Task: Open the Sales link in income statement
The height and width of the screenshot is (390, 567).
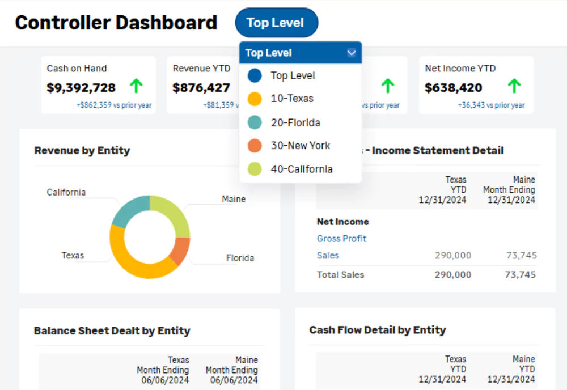Action: [328, 256]
